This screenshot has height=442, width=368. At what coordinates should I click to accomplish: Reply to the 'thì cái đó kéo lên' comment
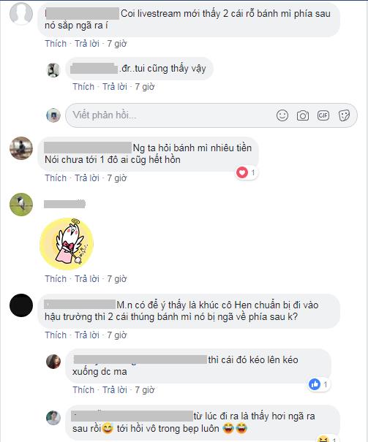click(115, 390)
